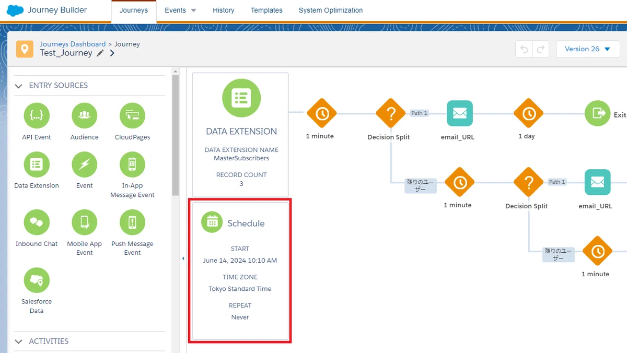Click the Tokyo Standard Time value

coord(240,289)
